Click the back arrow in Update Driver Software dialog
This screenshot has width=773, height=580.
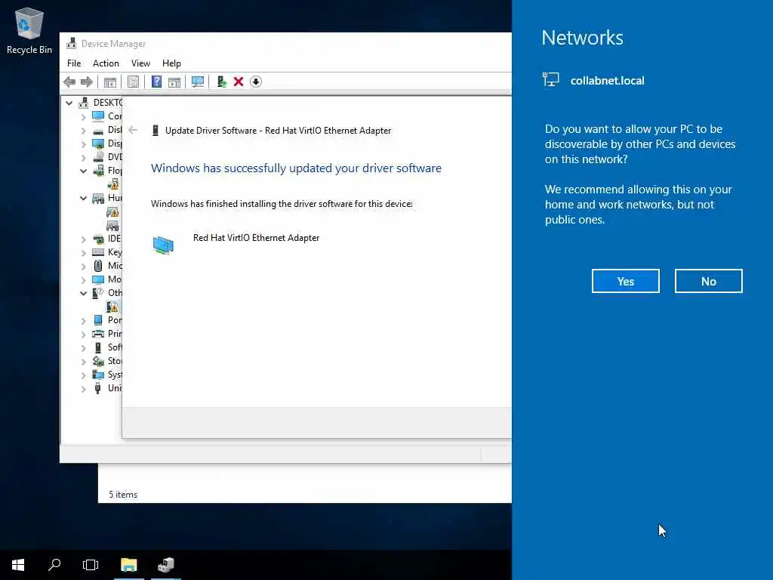133,130
